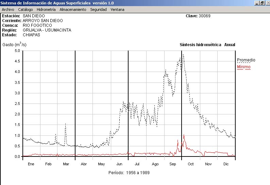Click the station name SAN DIEGO

34,16
